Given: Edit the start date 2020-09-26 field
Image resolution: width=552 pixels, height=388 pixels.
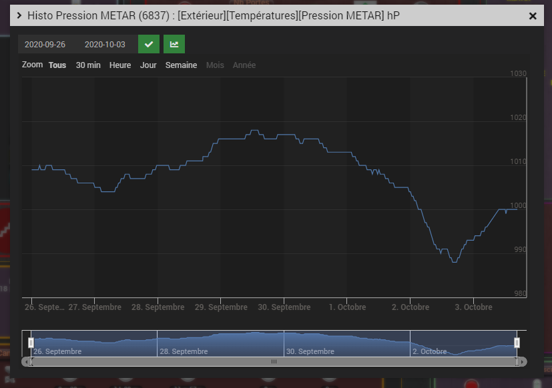Looking at the screenshot, I should pos(45,44).
